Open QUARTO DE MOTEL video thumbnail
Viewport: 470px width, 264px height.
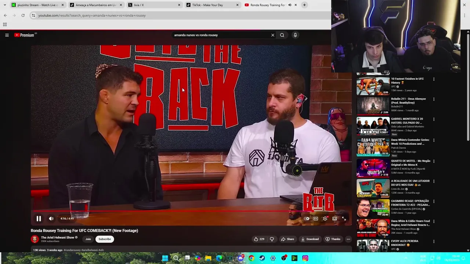pos(373,168)
